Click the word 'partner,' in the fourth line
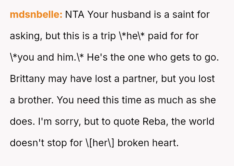This screenshot has width=234, height=166. pos(140,78)
